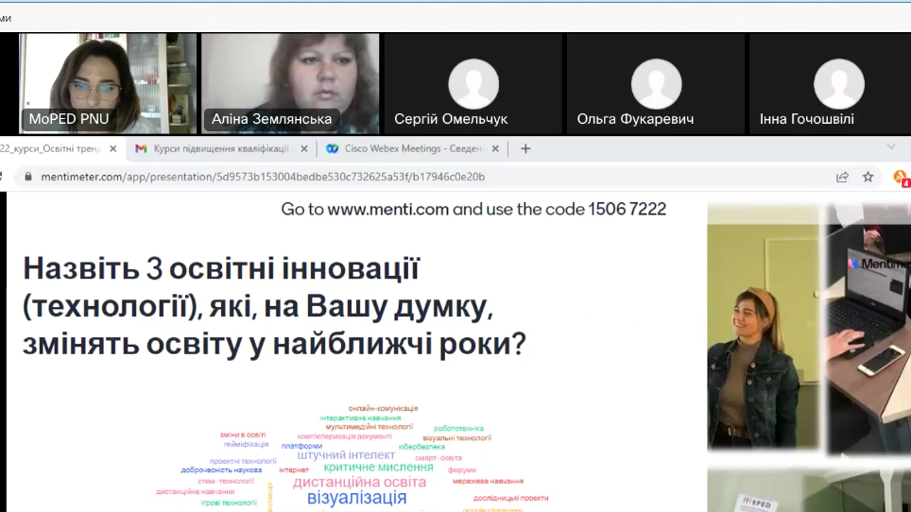Click 'платформи' in the word cloud
Screen dimensions: 911x512
(301, 446)
